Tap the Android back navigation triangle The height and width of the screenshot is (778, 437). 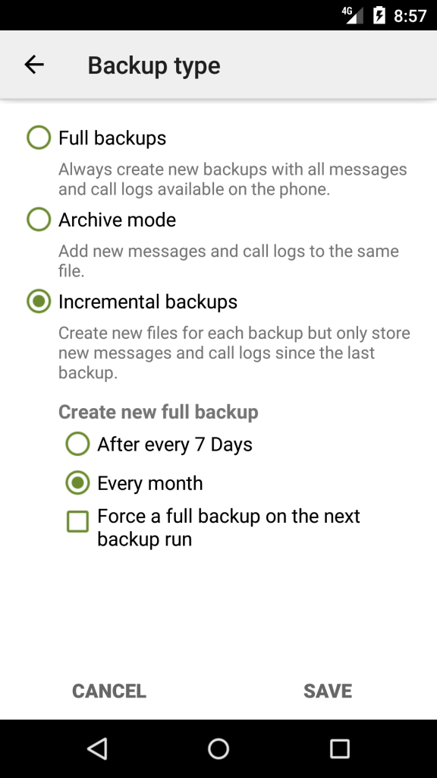tap(97, 748)
